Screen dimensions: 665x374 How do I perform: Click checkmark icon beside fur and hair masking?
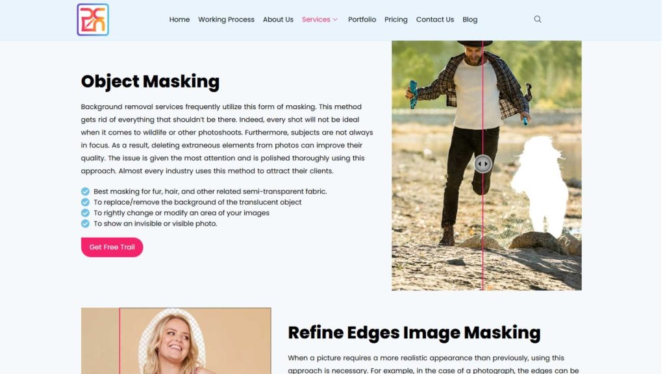[x=85, y=192]
